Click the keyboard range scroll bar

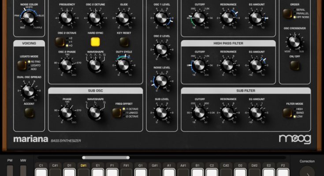point(106,158)
